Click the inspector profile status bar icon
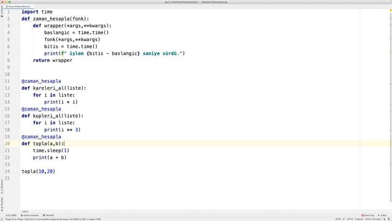Viewport: 392px width, 221px height. (389, 219)
